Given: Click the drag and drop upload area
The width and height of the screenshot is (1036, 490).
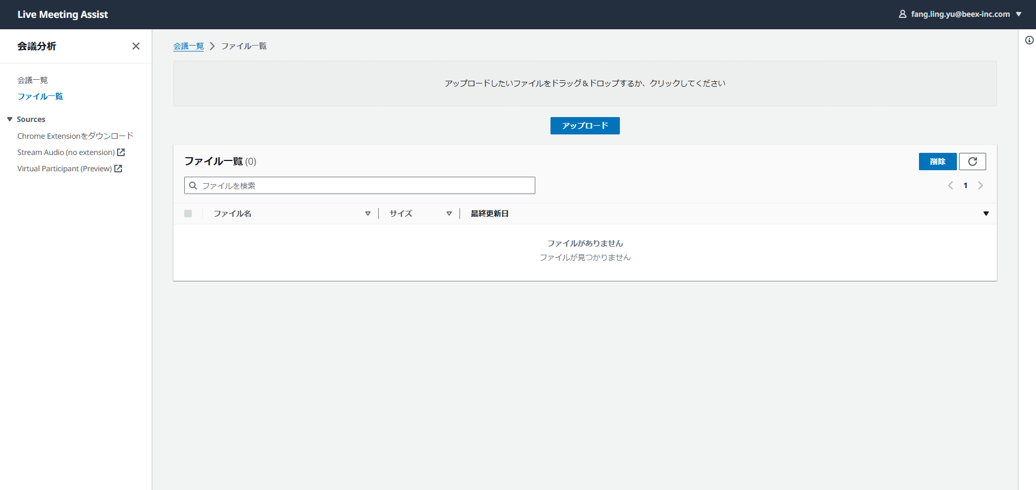Looking at the screenshot, I should [x=585, y=83].
